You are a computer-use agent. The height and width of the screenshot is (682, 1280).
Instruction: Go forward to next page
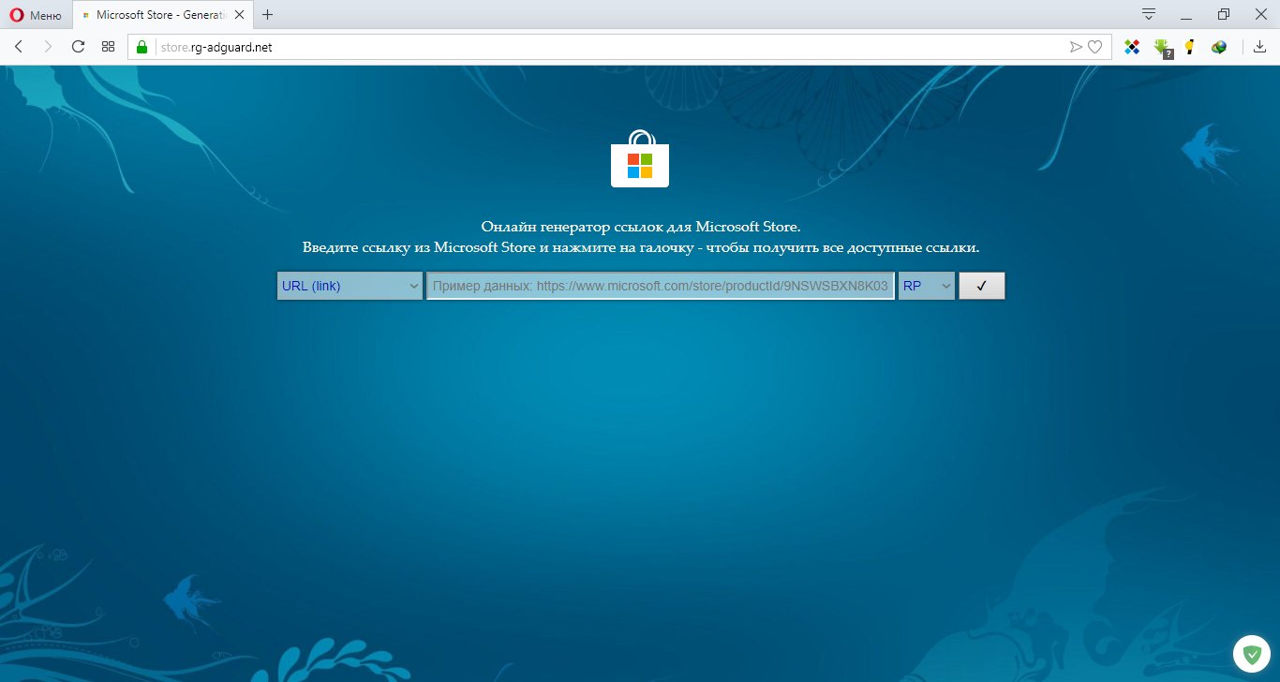pyautogui.click(x=48, y=47)
